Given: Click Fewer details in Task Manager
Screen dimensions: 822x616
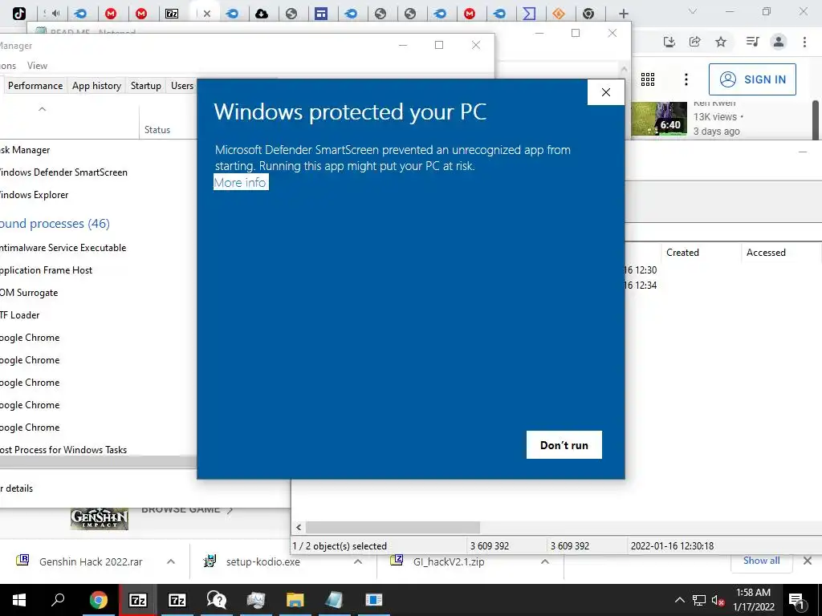Looking at the screenshot, I should pyautogui.click(x=16, y=488).
